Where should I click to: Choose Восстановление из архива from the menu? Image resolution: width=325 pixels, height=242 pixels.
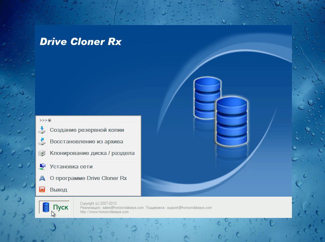[x=86, y=142]
